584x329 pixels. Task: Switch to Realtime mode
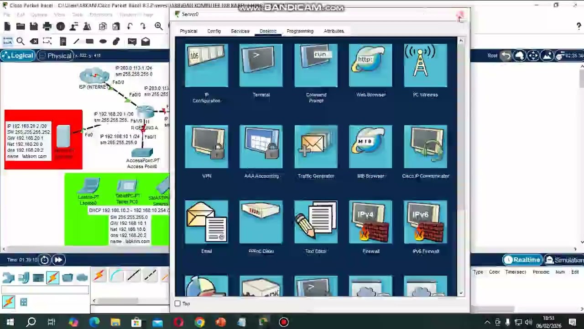(x=522, y=260)
